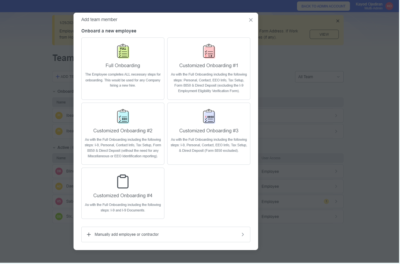Image resolution: width=400 pixels, height=264 pixels.
Task: Choose the Customized Onboarding #1 description text
Action: [209, 83]
